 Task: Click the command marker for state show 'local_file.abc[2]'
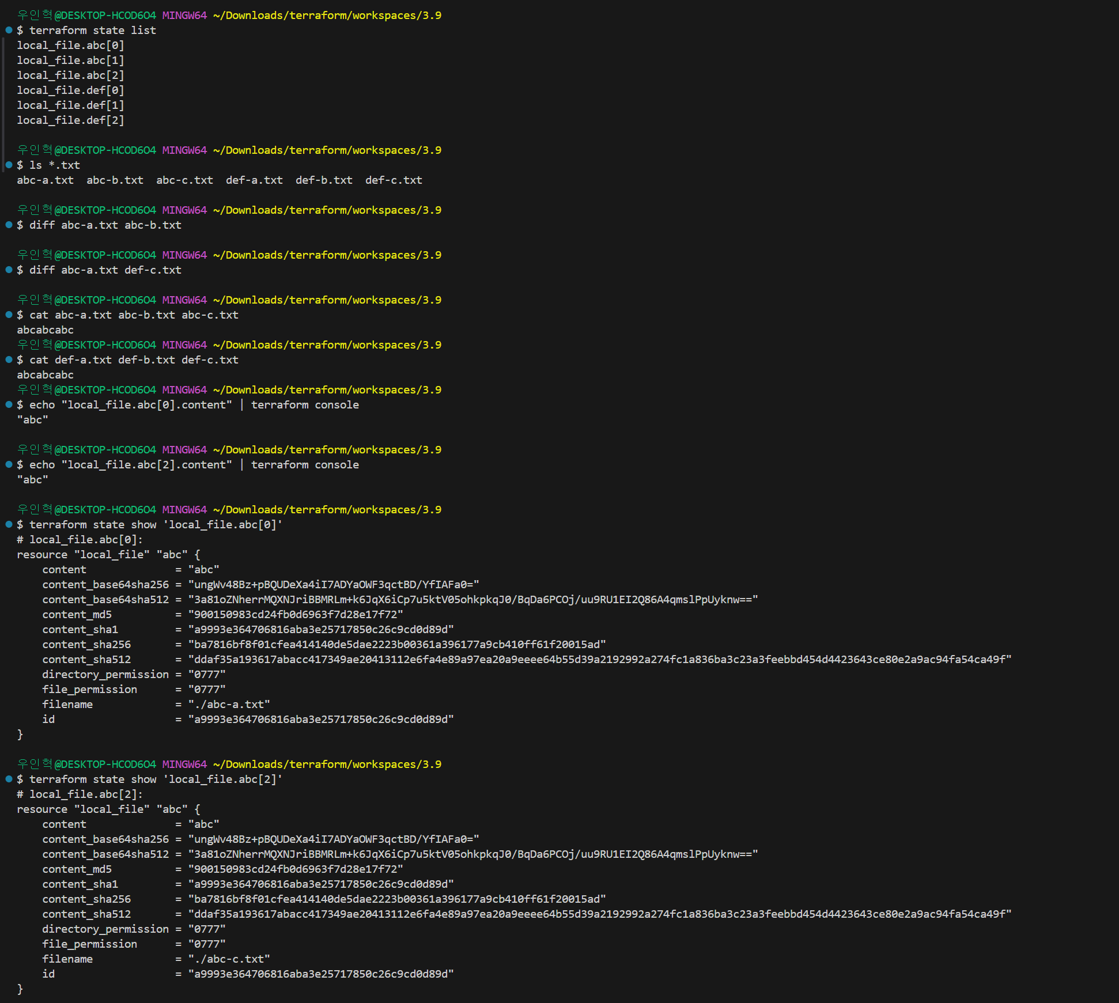coord(9,779)
